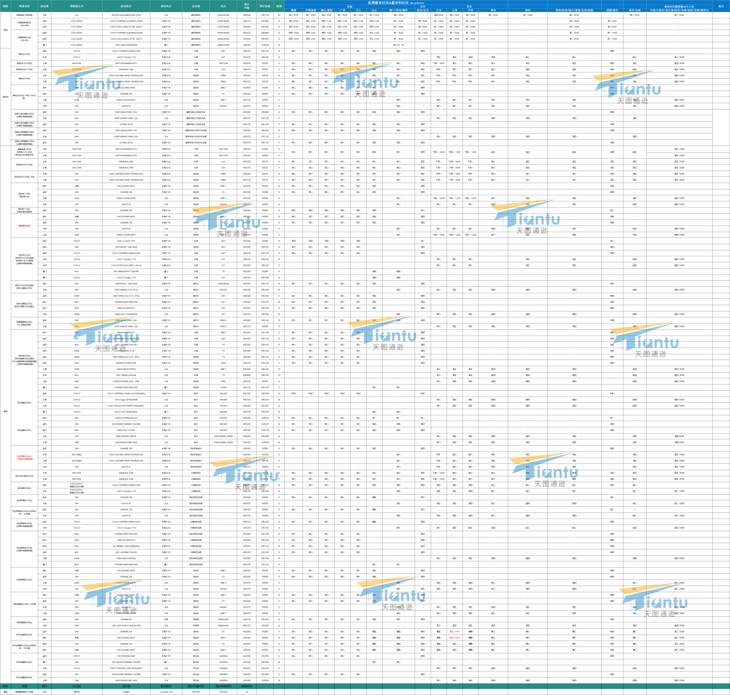
Task: Select the 厦门/泉州/福州 column header
Action: tap(399, 10)
